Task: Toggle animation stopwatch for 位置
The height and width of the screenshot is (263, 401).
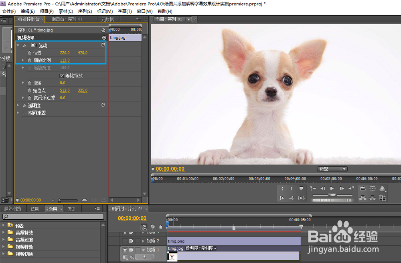Action: [29, 53]
